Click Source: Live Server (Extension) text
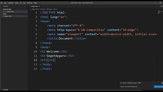The height and width of the screenshot is (92, 163). [129, 87]
